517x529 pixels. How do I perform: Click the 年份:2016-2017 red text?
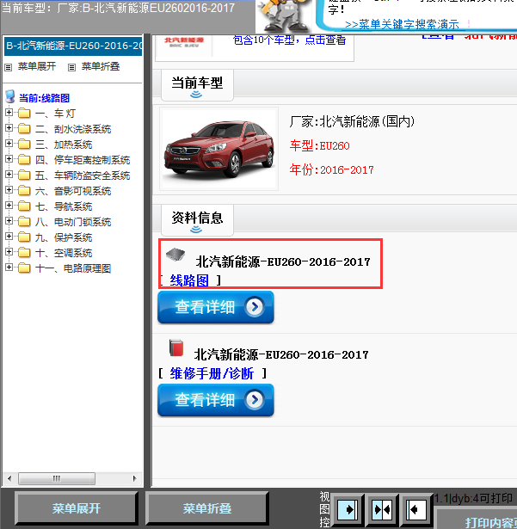[x=331, y=169]
